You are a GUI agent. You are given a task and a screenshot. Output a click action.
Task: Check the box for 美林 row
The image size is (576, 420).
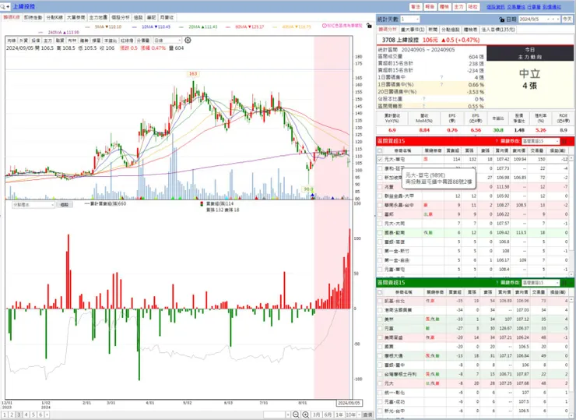(x=380, y=319)
